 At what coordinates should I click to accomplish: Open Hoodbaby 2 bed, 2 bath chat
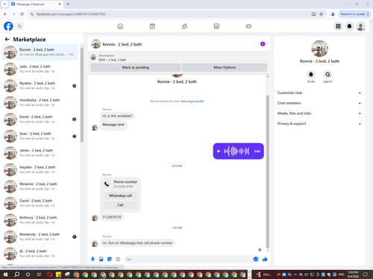coord(40,102)
